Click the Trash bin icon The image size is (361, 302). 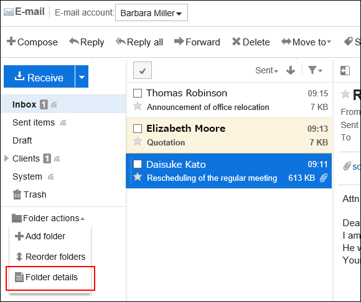(17, 194)
